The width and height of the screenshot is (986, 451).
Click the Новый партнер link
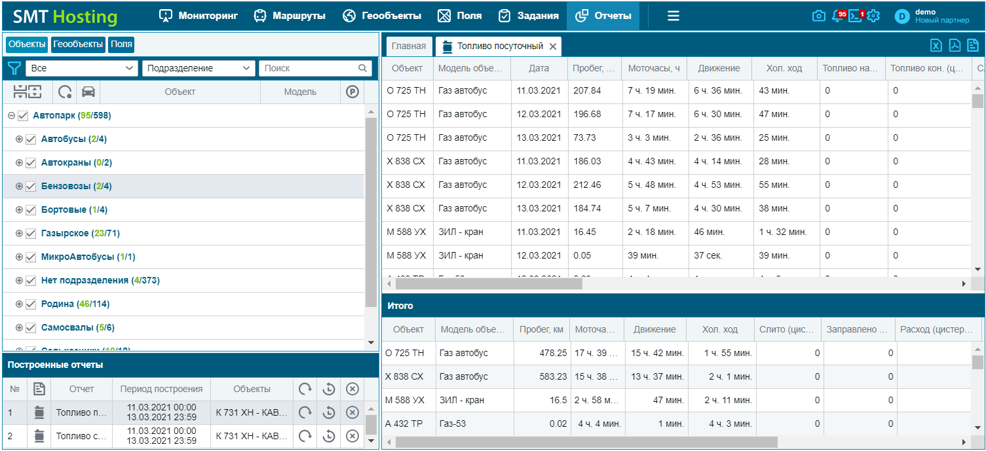coord(942,20)
